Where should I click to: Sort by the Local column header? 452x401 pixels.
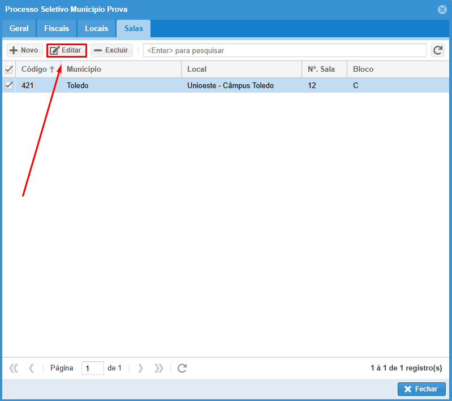coord(197,69)
